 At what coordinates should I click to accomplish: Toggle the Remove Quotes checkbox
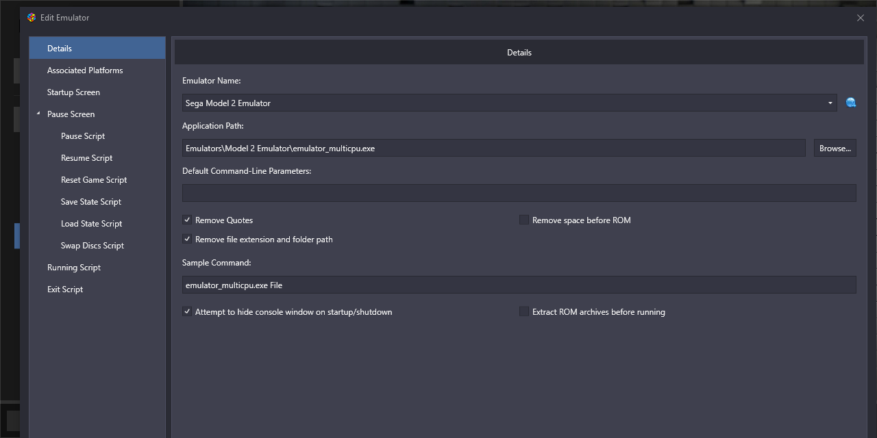[x=186, y=220]
